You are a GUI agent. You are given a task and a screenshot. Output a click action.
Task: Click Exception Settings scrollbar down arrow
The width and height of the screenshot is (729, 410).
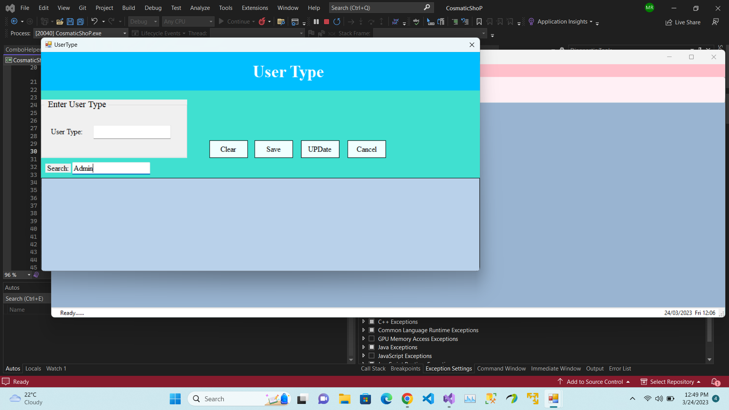(x=709, y=360)
